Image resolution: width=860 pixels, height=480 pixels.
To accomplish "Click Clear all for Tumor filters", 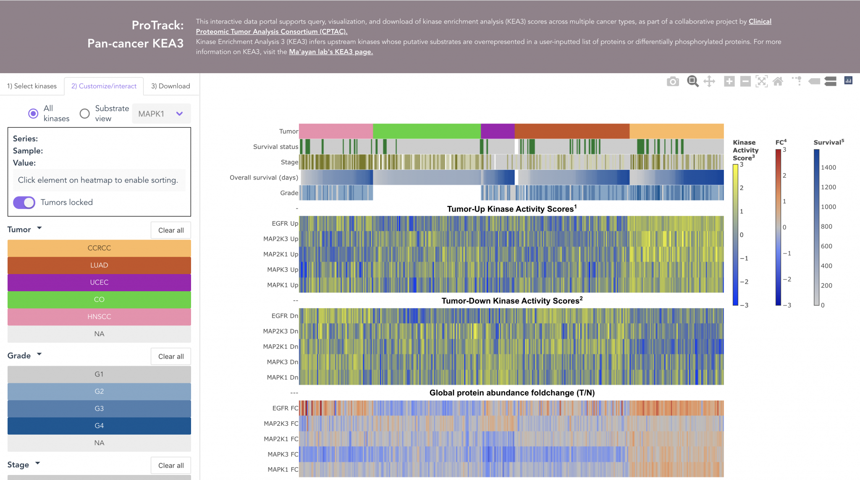I will click(171, 230).
